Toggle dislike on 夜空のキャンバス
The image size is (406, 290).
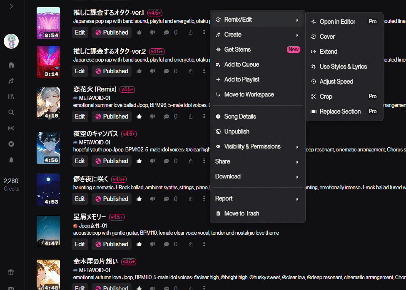pos(152,161)
